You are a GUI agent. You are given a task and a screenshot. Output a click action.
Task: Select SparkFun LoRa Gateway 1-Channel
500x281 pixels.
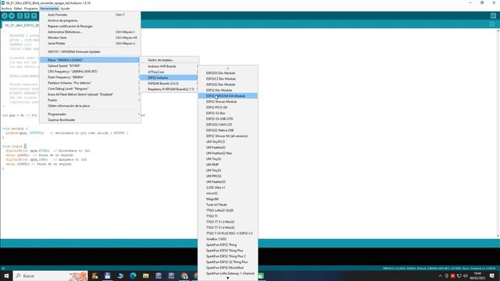[227, 274]
